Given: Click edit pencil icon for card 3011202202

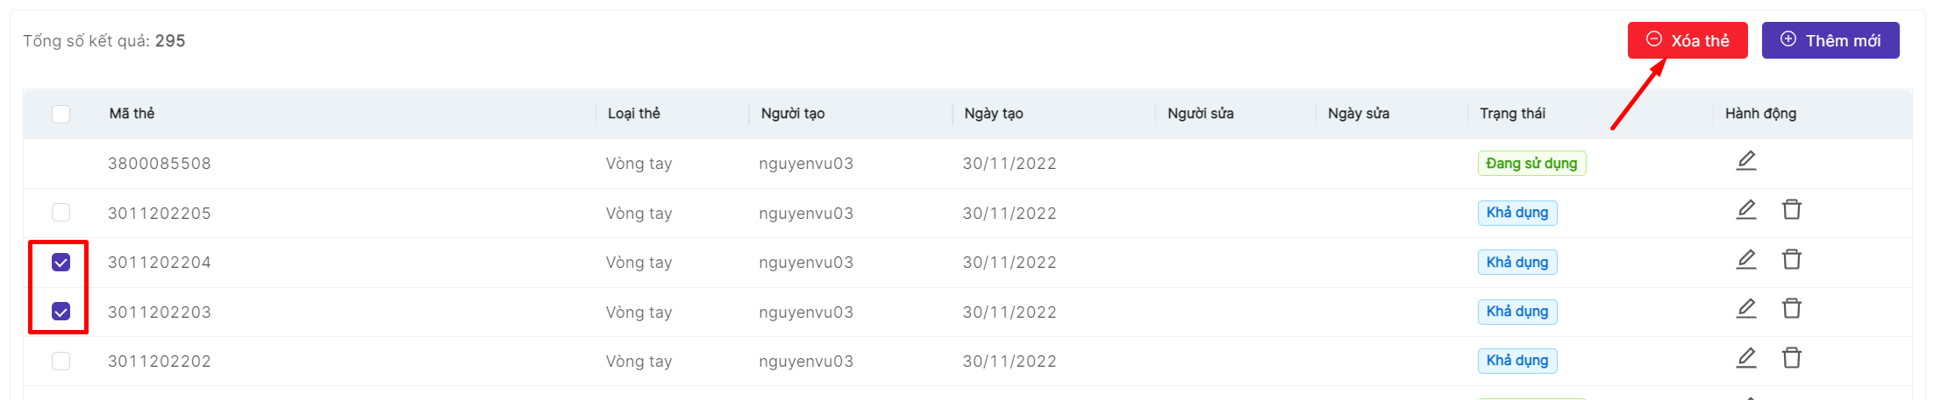Looking at the screenshot, I should pyautogui.click(x=1745, y=358).
